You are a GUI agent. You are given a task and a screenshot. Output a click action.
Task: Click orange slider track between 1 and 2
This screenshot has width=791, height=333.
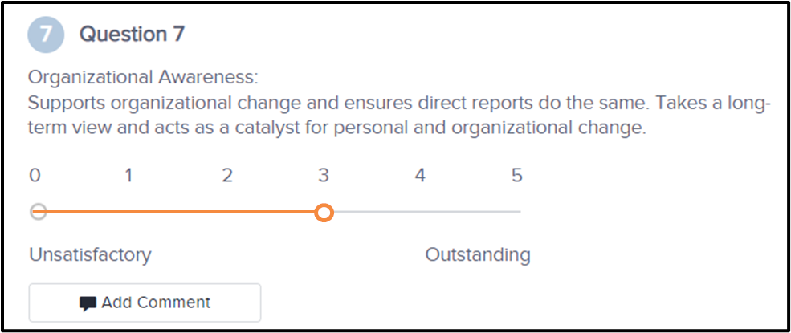pos(178,212)
